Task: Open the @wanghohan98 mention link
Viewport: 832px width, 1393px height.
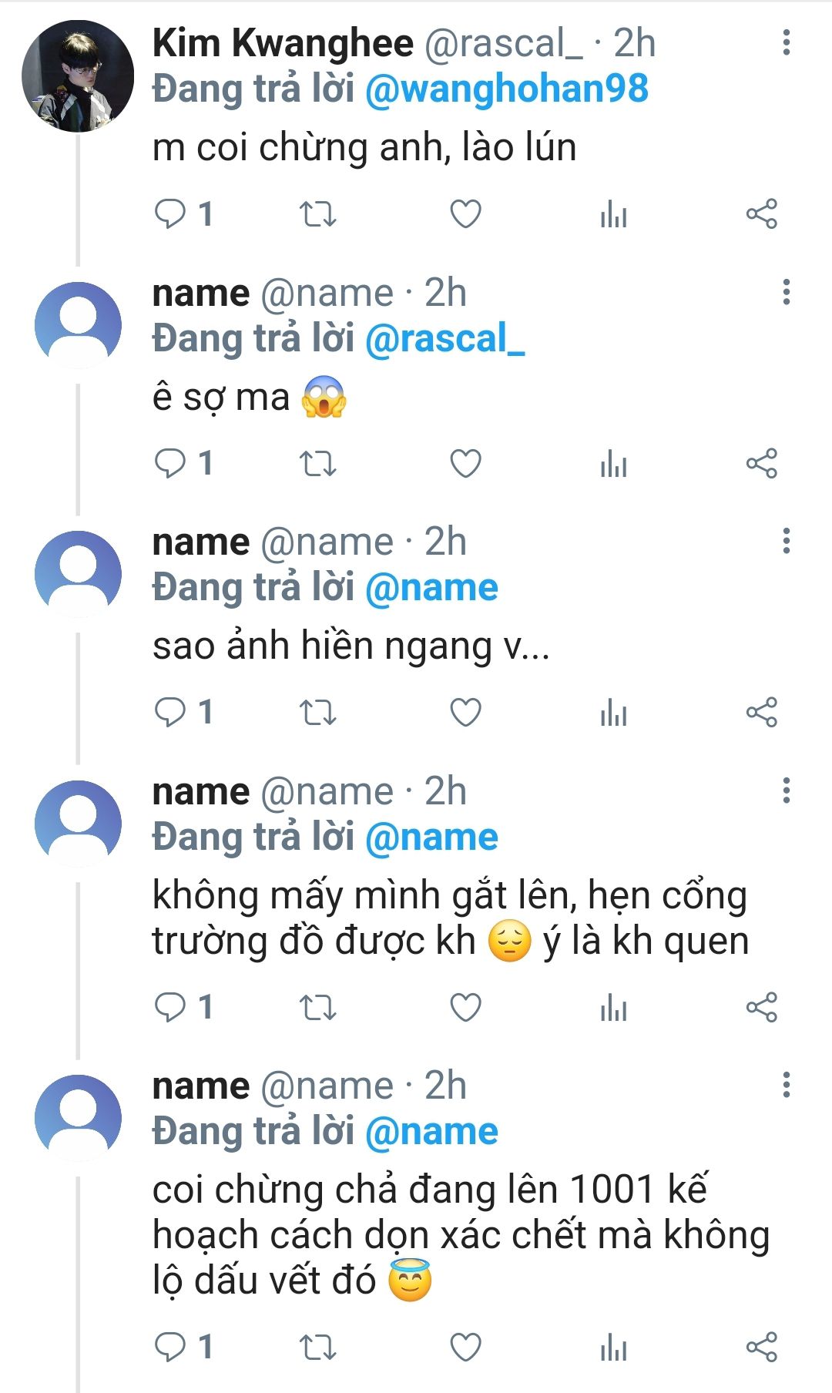Action: click(x=507, y=89)
